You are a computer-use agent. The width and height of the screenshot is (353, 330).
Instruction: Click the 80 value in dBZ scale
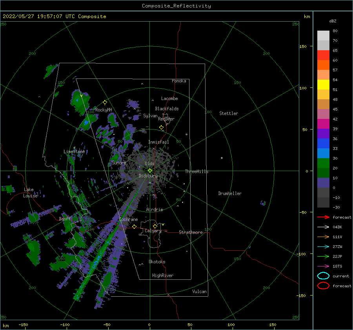pyautogui.click(x=335, y=31)
